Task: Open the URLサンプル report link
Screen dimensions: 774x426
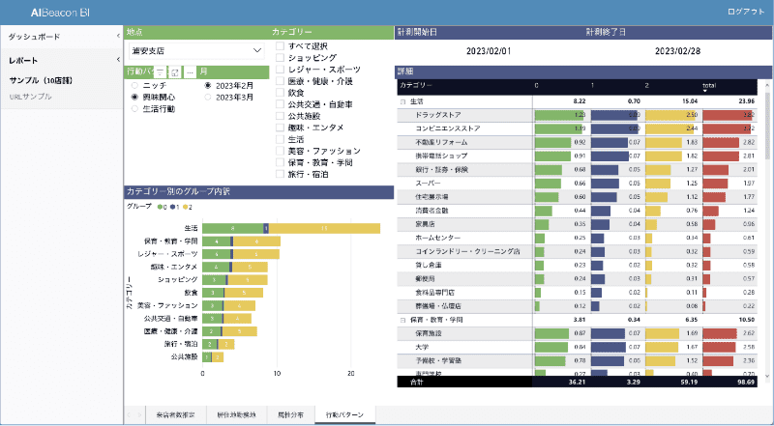Action: 31,98
